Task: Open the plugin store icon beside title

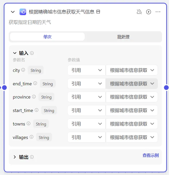Action: [x=98, y=12]
